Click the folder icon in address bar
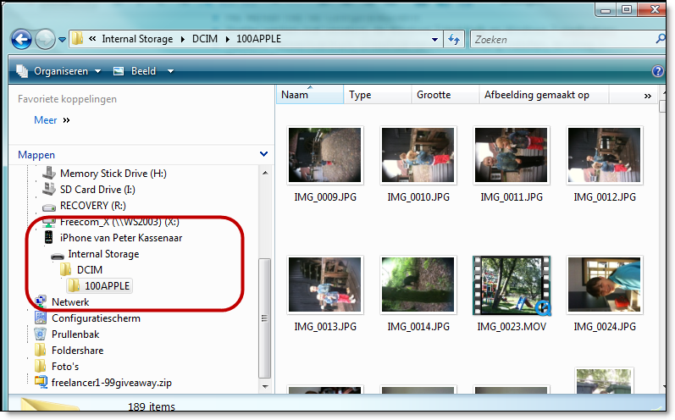The image size is (675, 420). [x=77, y=38]
